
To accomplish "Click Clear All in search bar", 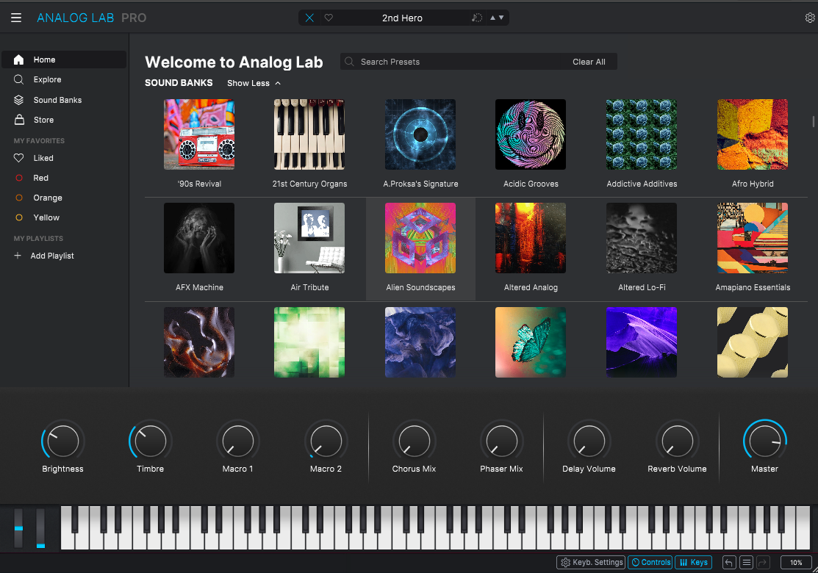I will coord(589,62).
